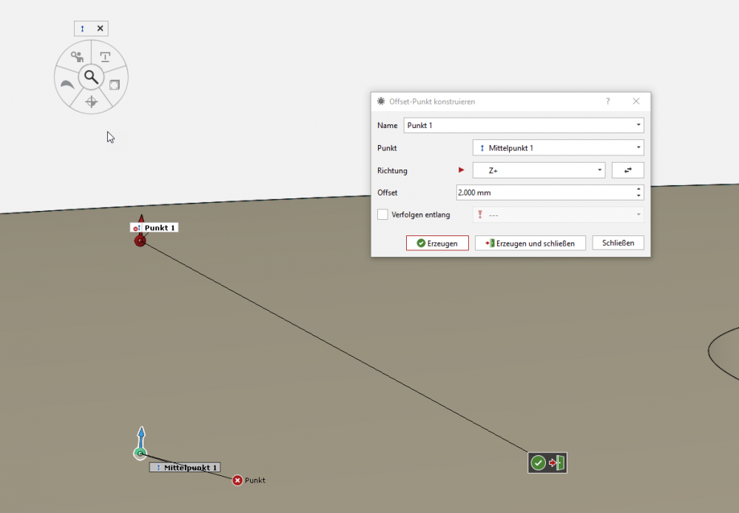Click the blue double-arrow icon above radial menu

(82, 29)
